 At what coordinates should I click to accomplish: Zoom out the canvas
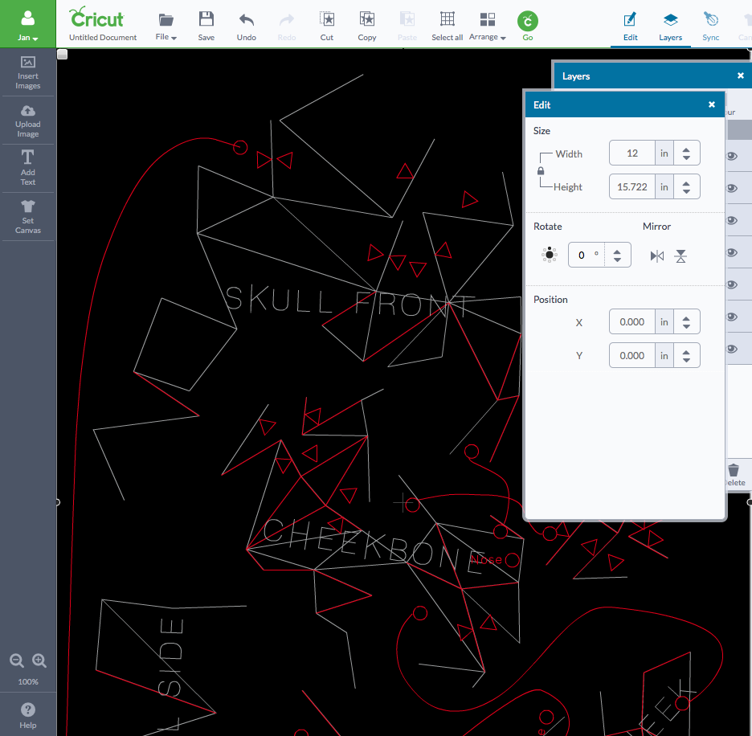pyautogui.click(x=17, y=660)
